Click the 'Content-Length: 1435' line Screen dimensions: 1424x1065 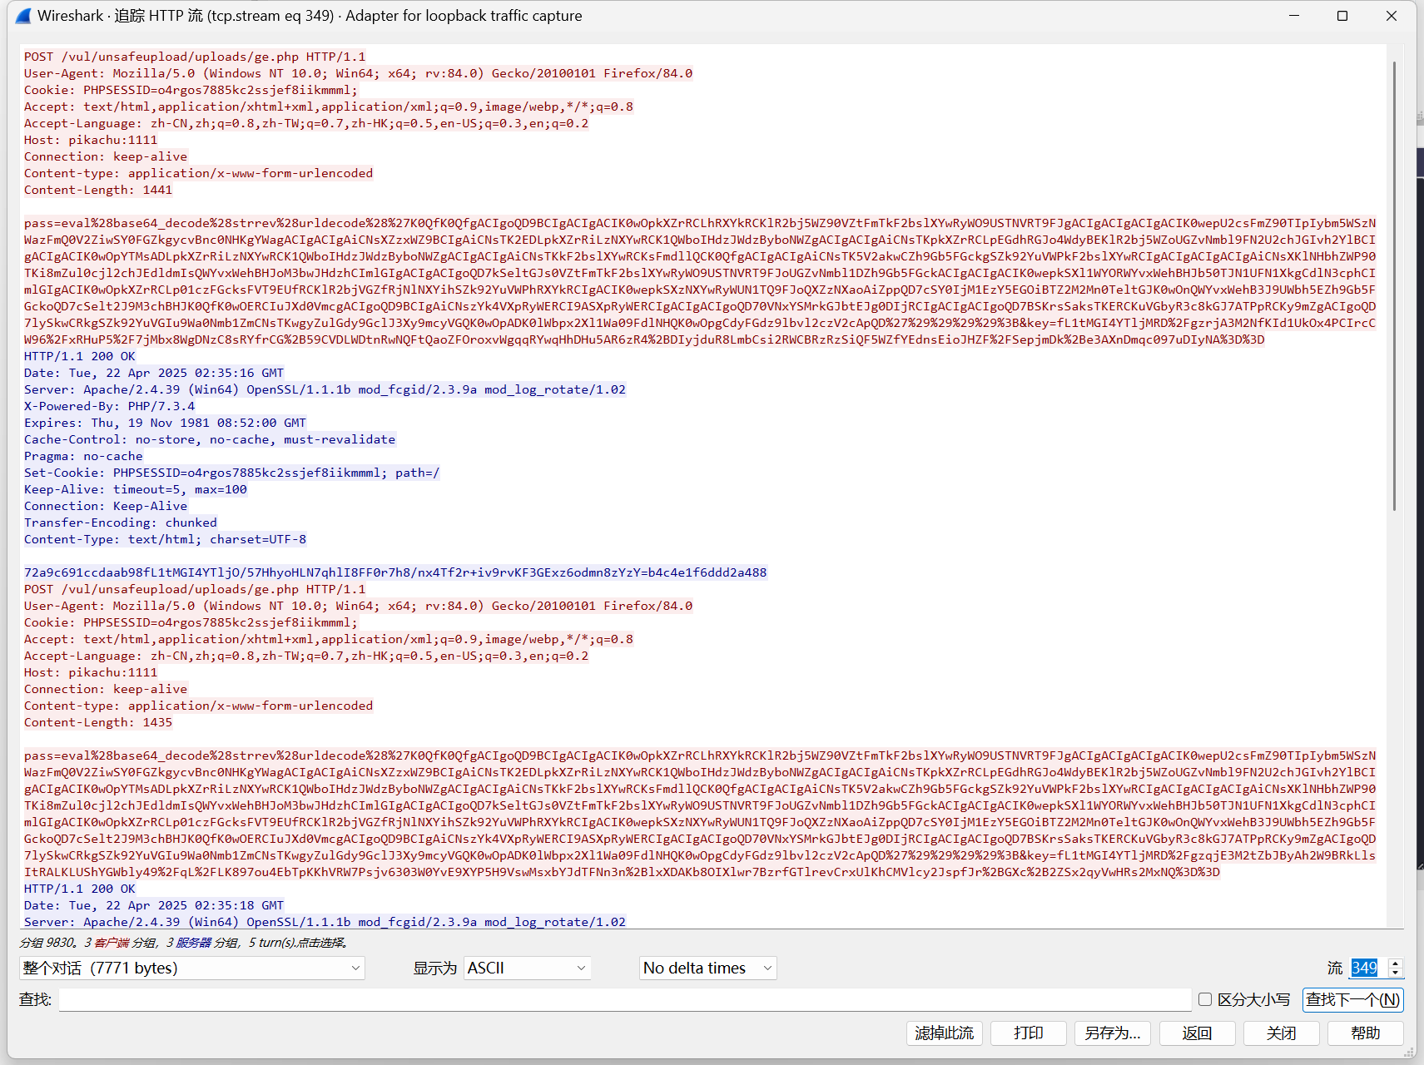click(x=98, y=722)
